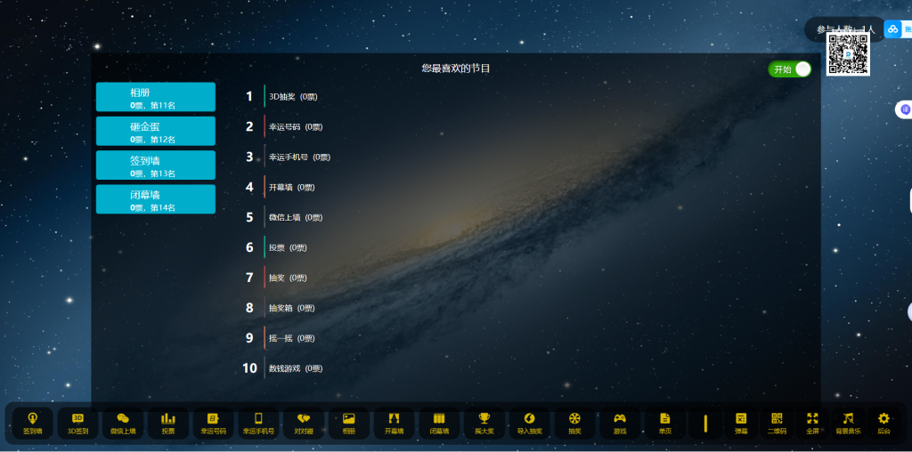Open the 签到墙 check-in wall icon
Image resolution: width=912 pixels, height=452 pixels.
click(33, 423)
